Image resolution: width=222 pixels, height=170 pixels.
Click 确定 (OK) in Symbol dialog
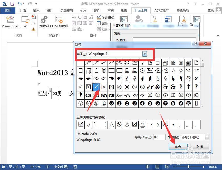tap(178, 147)
